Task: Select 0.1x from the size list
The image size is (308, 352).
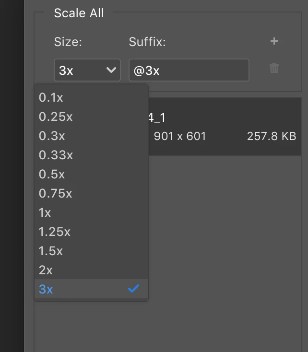Action: (x=91, y=97)
